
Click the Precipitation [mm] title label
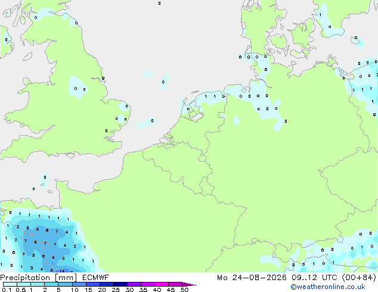(x=38, y=278)
